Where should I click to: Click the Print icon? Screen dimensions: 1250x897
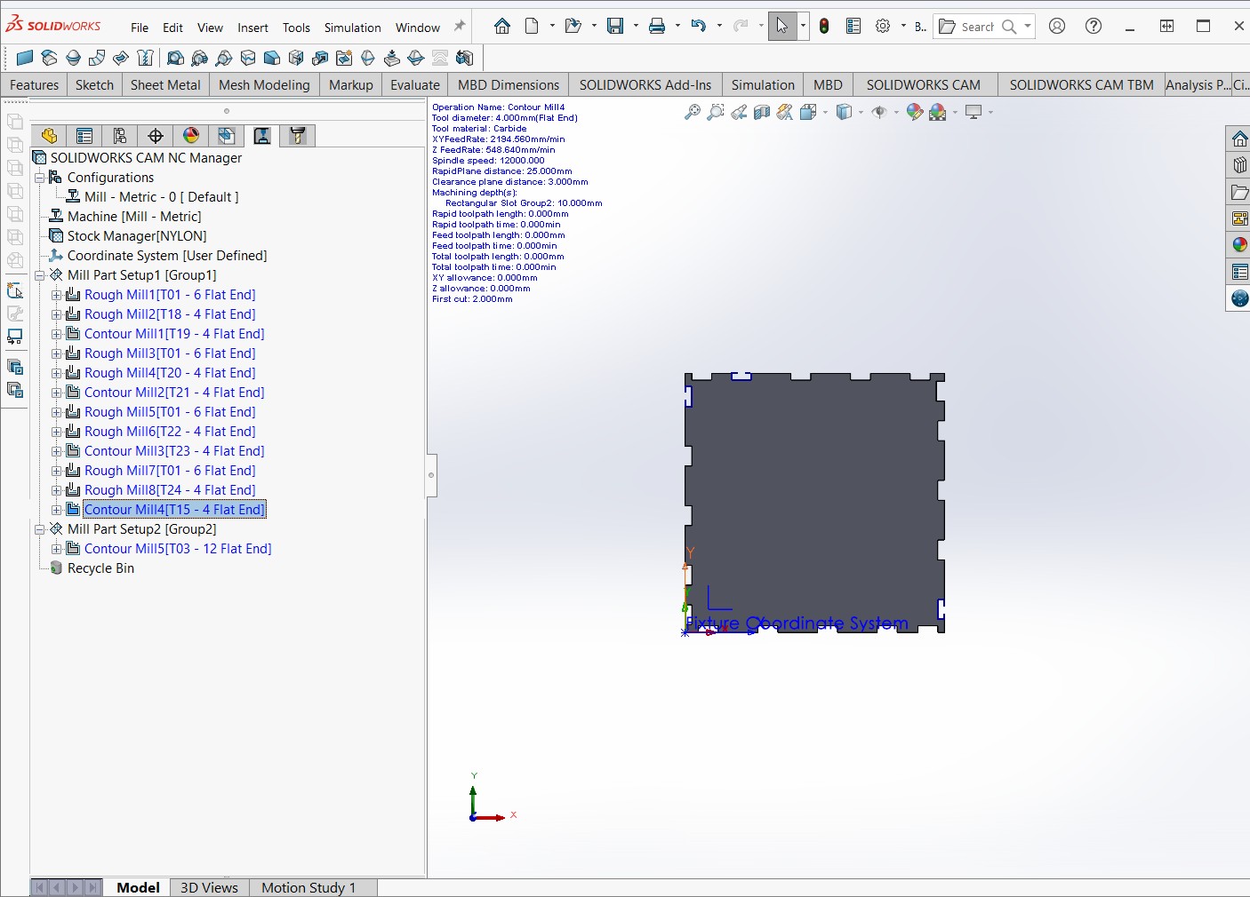(x=657, y=26)
